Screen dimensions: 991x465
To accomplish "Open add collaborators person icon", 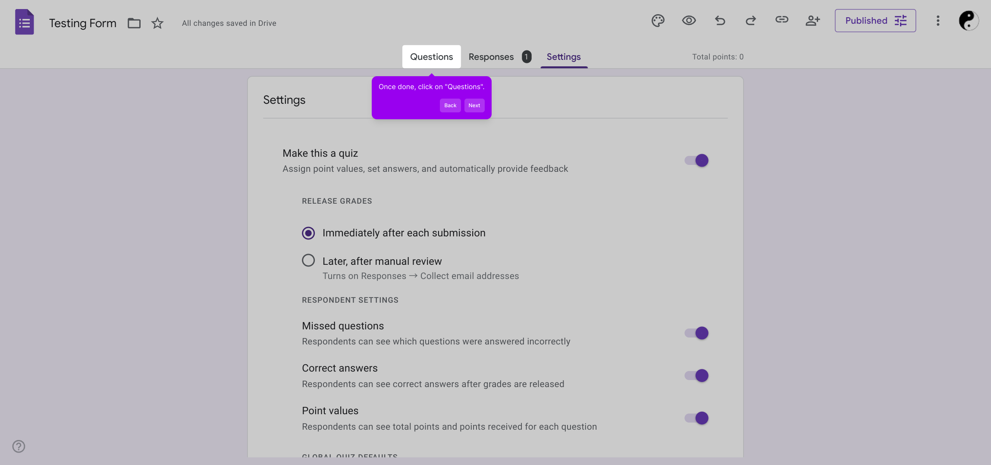I will [x=812, y=21].
